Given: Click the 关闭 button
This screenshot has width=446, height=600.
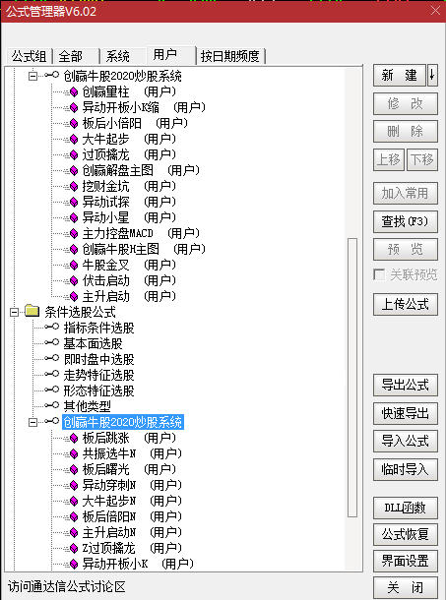Looking at the screenshot, I should click(x=406, y=588).
